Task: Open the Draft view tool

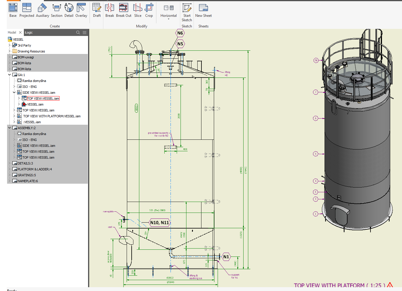Action: coord(97,10)
